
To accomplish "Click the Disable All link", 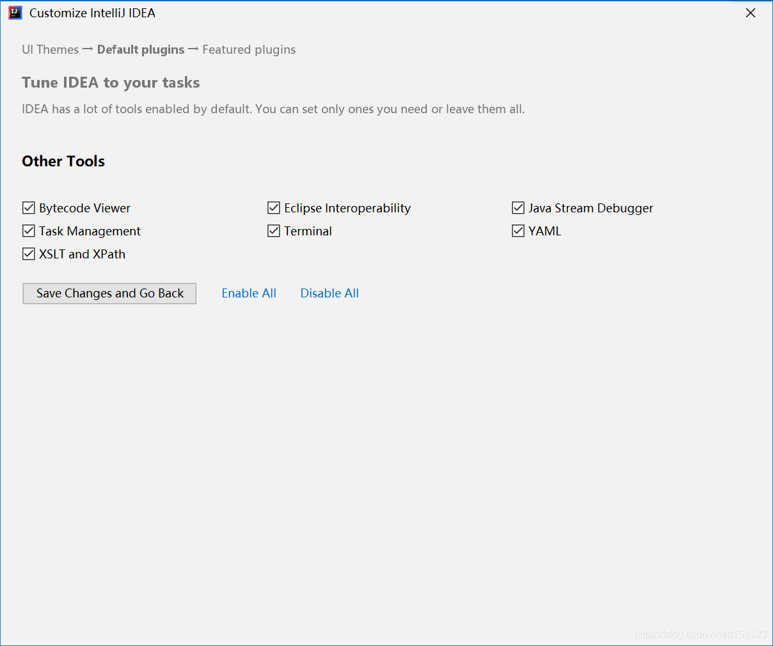I will pos(330,293).
